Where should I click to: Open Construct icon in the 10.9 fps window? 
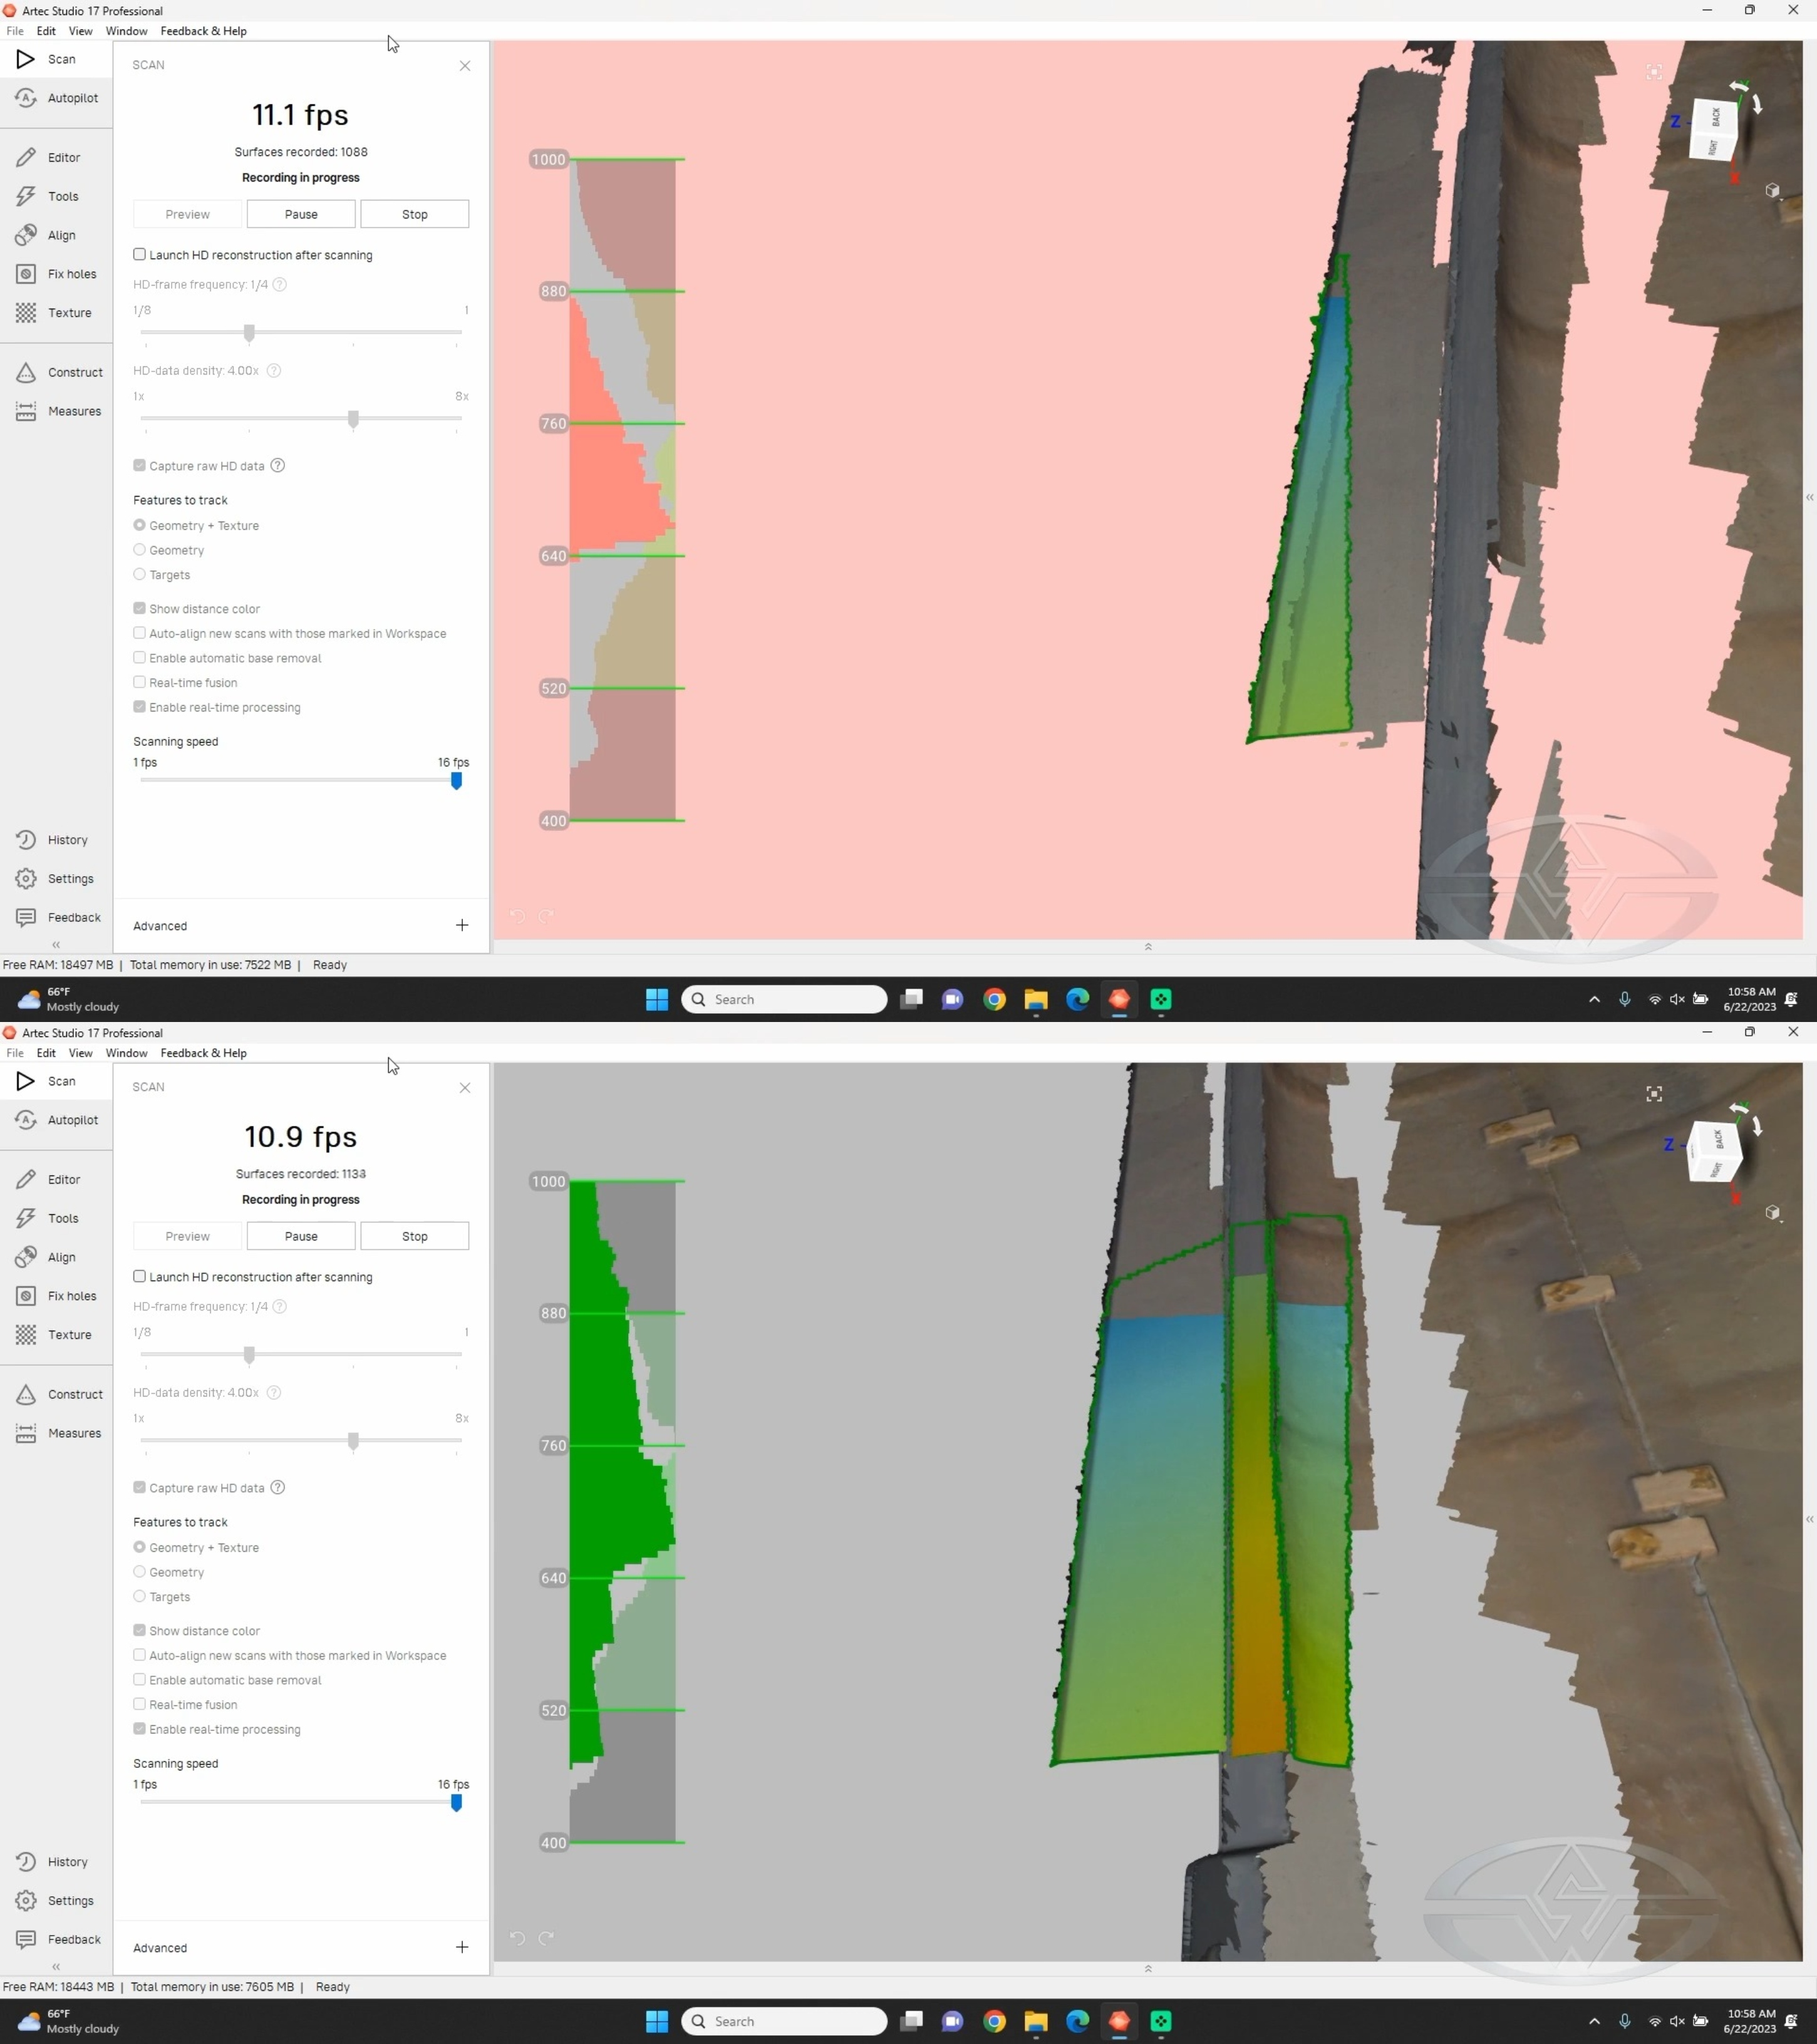26,1394
